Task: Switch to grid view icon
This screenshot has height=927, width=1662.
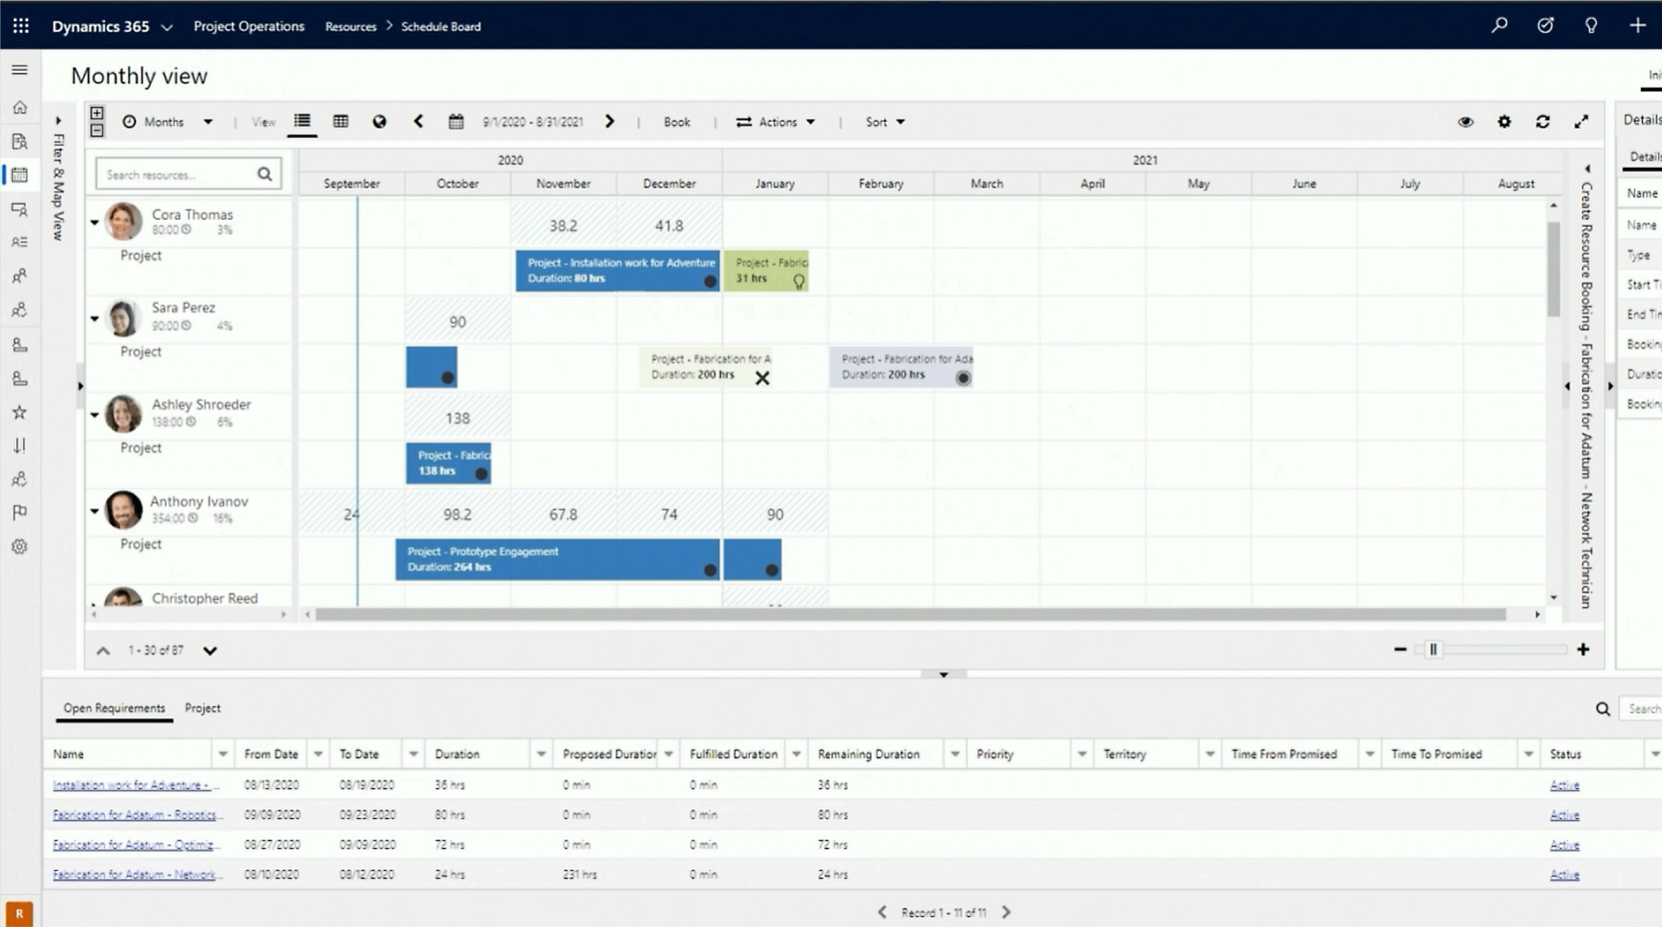Action: pos(341,122)
